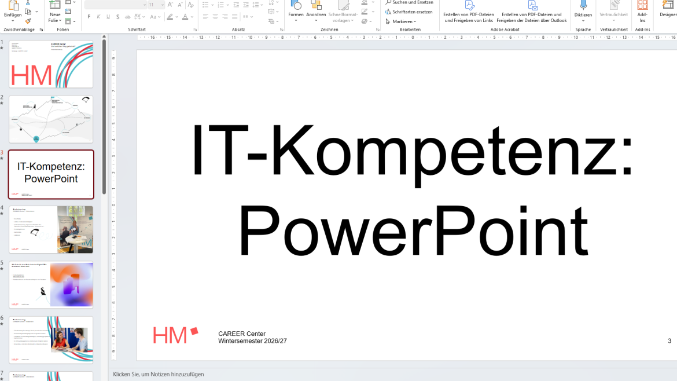The height and width of the screenshot is (381, 677).
Task: Click the Neue Folie slide icon
Action: 55,5
